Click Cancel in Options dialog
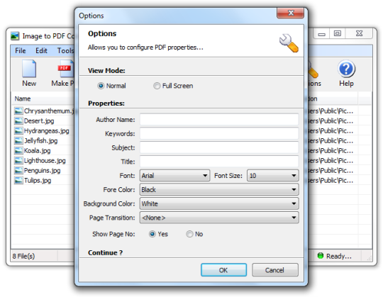This screenshot has height=297, width=383. coord(274,270)
